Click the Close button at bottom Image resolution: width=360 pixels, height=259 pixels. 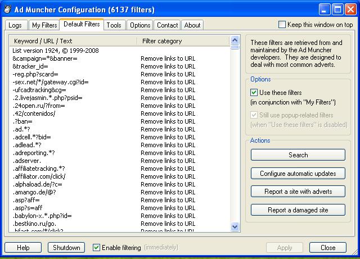(x=328, y=248)
